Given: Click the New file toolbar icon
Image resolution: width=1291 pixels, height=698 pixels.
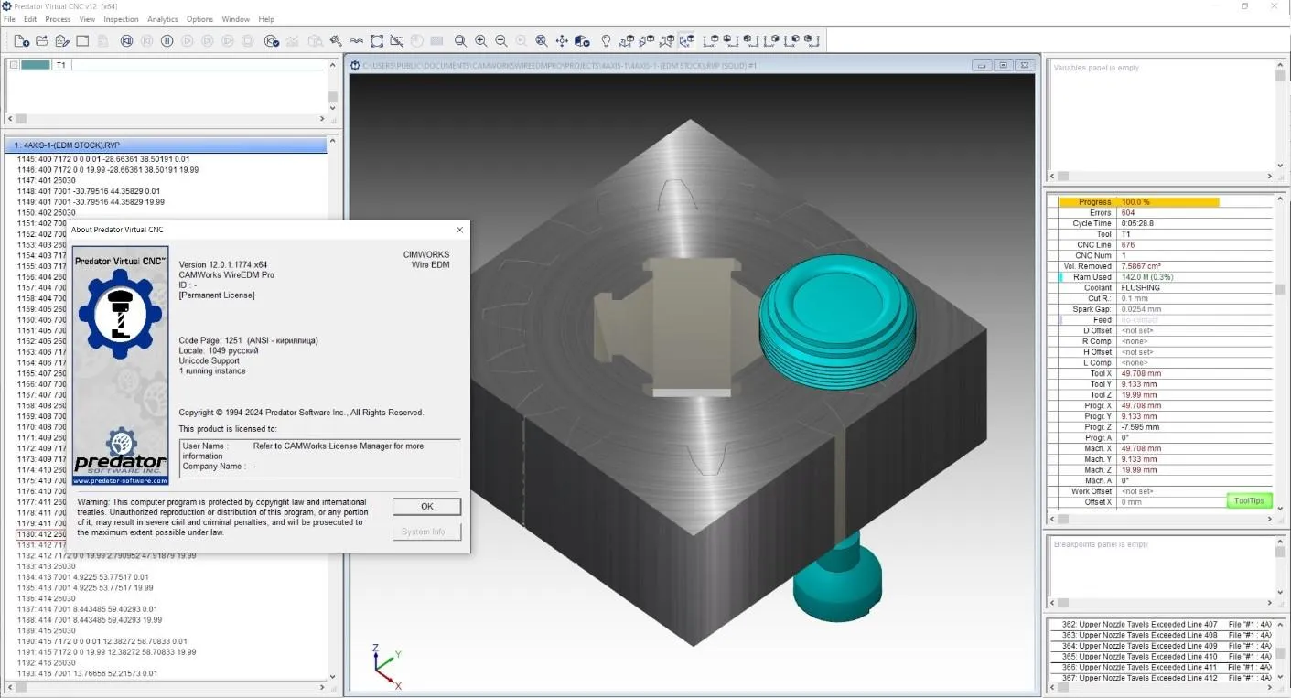Looking at the screenshot, I should click(21, 41).
